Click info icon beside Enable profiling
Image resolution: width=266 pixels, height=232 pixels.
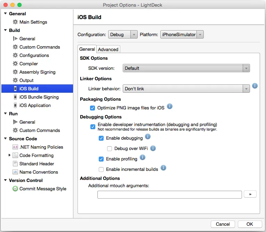tap(142, 158)
